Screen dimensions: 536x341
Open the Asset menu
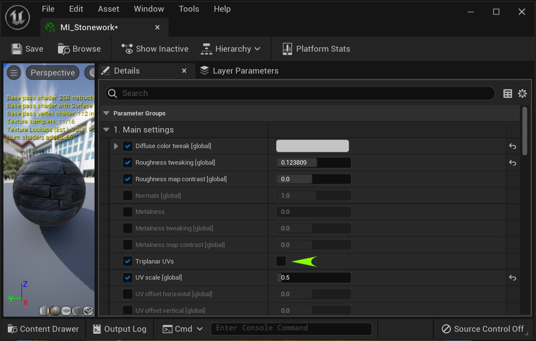pyautogui.click(x=108, y=9)
